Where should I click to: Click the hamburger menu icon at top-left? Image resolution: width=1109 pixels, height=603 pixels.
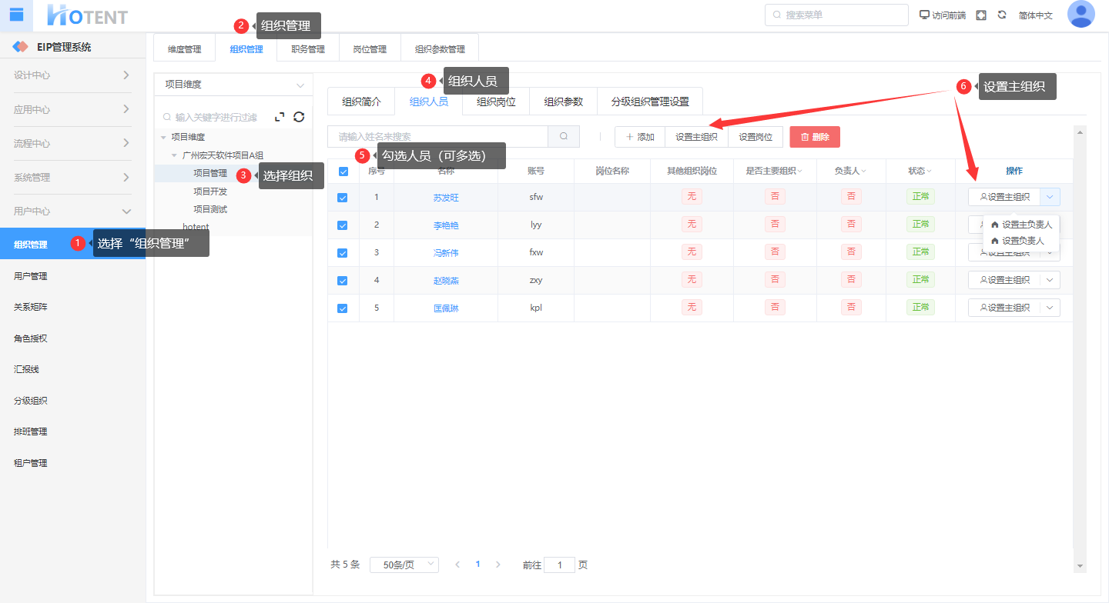[x=16, y=14]
